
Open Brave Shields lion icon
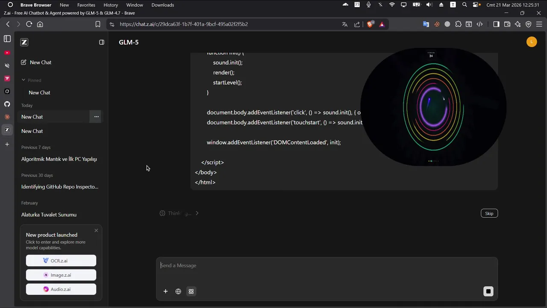click(x=370, y=24)
